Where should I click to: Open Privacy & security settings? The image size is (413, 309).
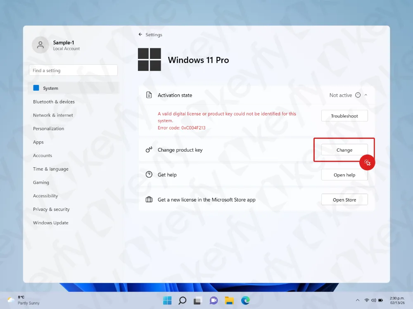(51, 209)
